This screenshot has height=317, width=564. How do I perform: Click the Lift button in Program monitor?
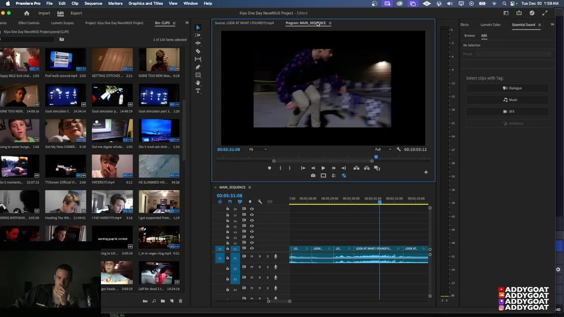pyautogui.click(x=356, y=168)
